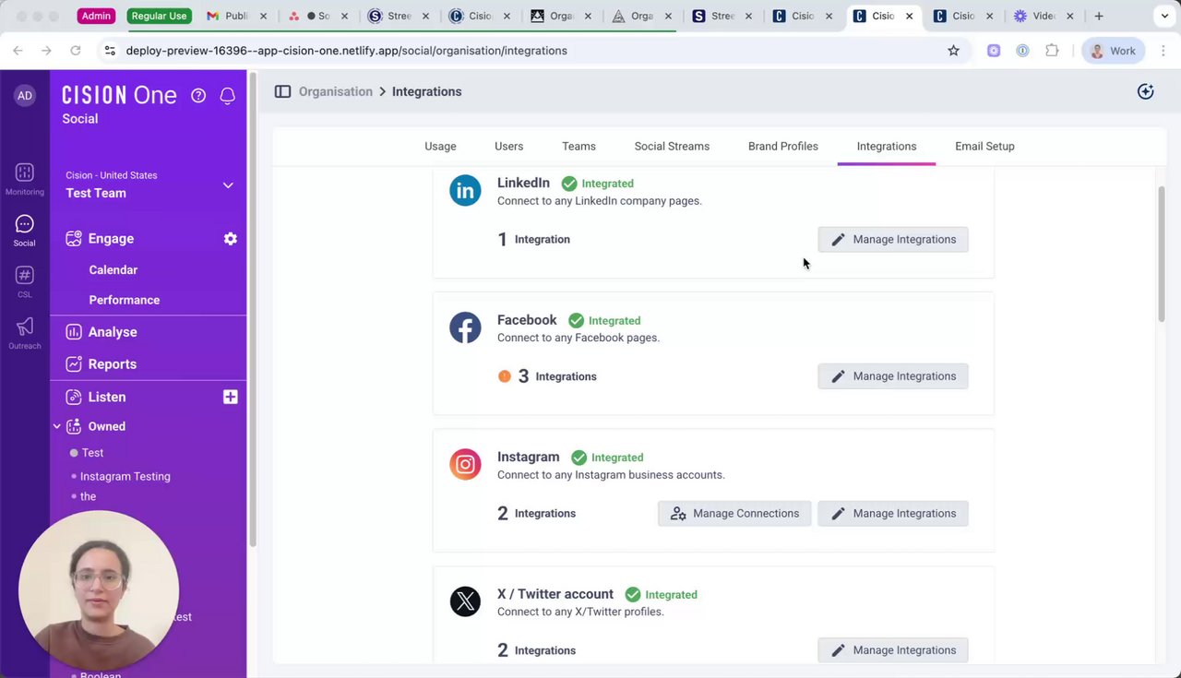Add a new Listen item via plus icon

click(231, 397)
